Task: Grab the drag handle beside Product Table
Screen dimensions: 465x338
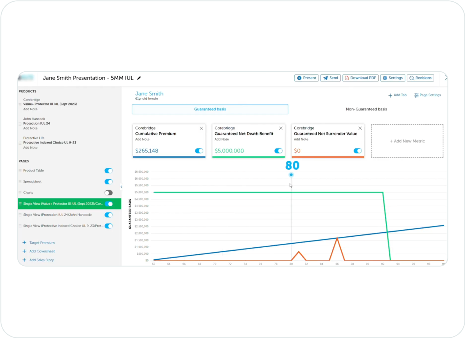Action: tap(20, 171)
